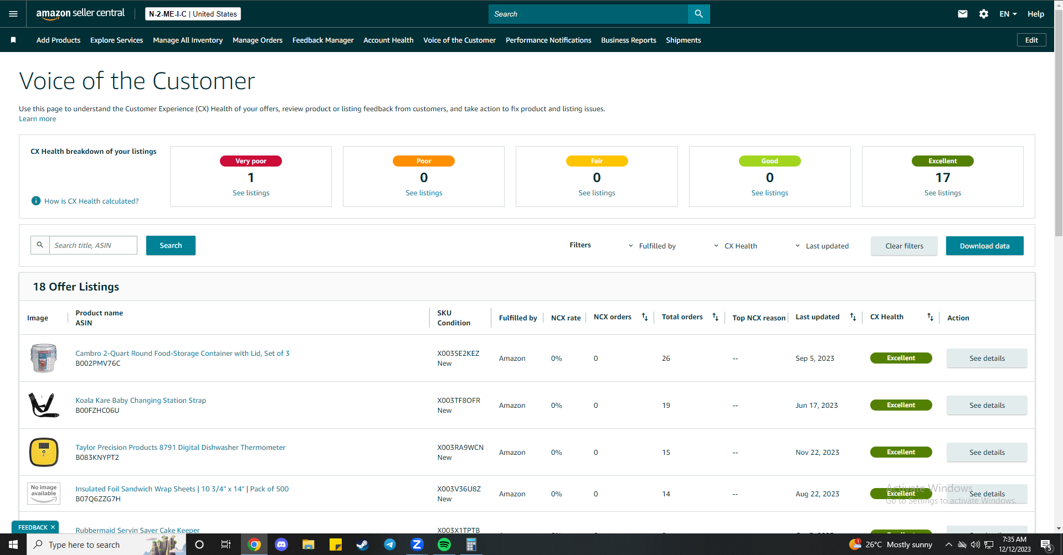The height and width of the screenshot is (555, 1063).
Task: Open Performance Notifications
Action: click(548, 40)
